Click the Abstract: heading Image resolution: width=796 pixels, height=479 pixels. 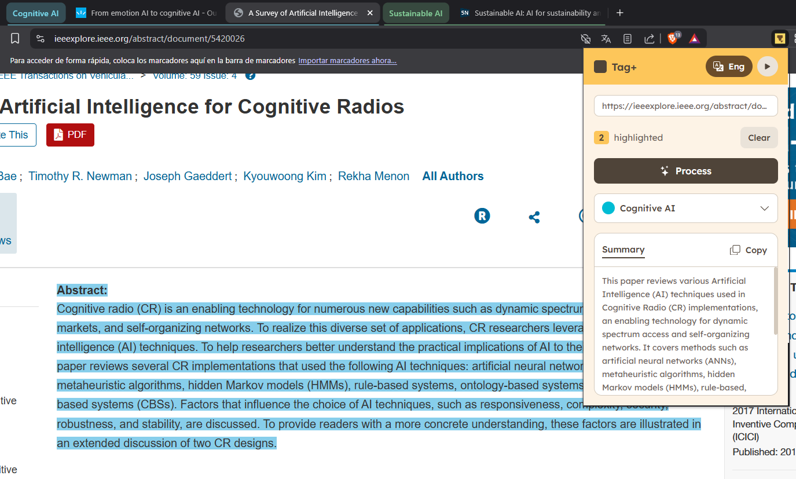click(82, 290)
